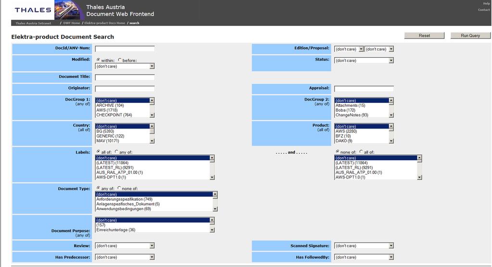Go to Thales Austria Intranet breadcrumb
492x267 pixels.
tap(33, 23)
